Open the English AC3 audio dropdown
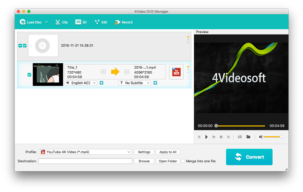Screen dimensions: 303x192 81,83
